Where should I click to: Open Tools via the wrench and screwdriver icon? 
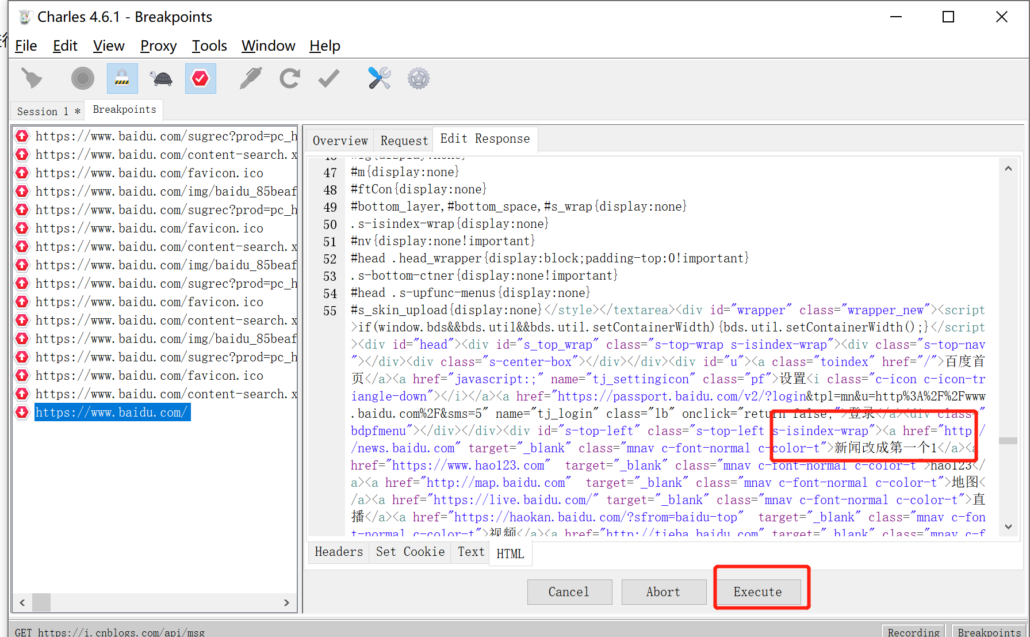point(379,78)
